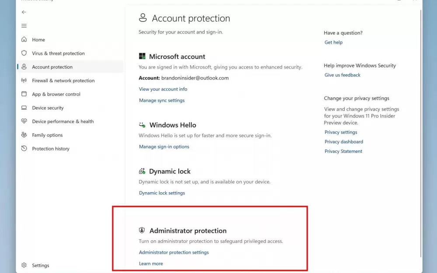437x273 pixels.
Task: Click the Administrator protection heading
Action: (x=188, y=231)
